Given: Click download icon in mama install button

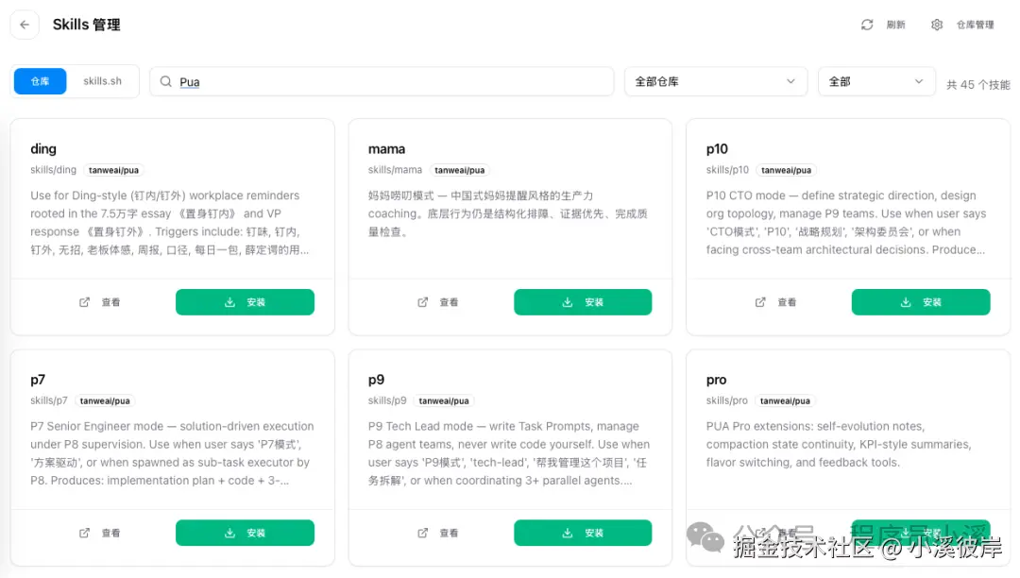Looking at the screenshot, I should click(568, 302).
